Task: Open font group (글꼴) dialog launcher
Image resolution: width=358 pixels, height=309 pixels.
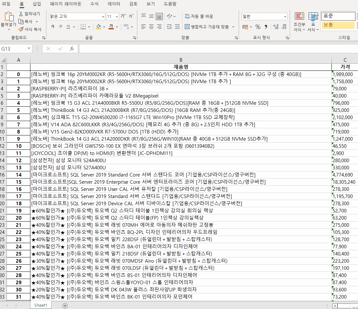Action: pos(135,38)
